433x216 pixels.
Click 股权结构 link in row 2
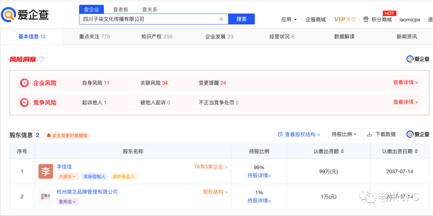[x=215, y=192]
